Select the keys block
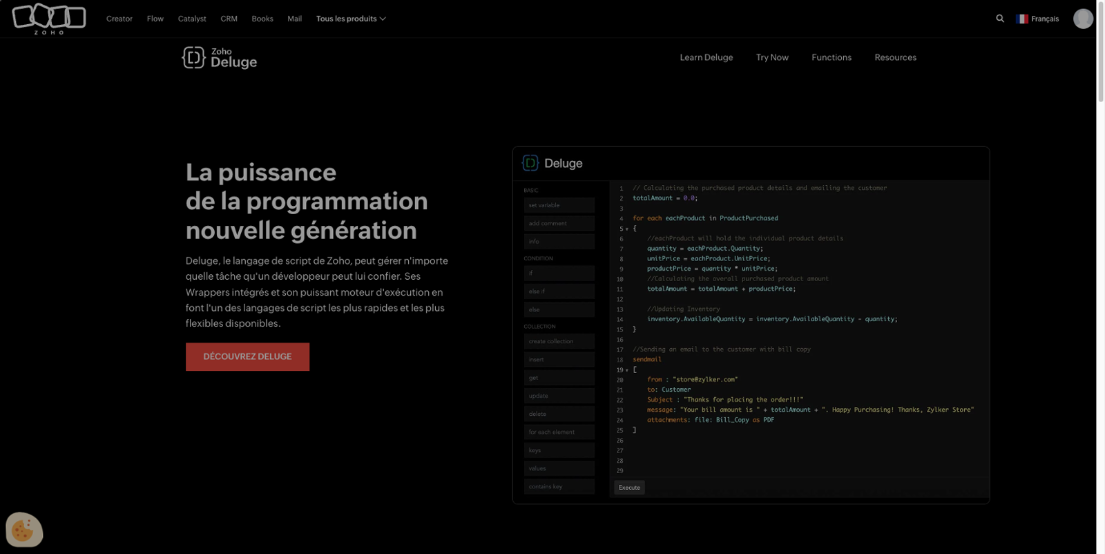This screenshot has width=1105, height=554. [559, 450]
